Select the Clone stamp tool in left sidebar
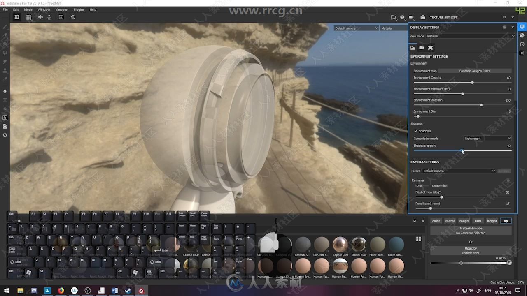Image resolution: width=527 pixels, height=296 pixels. [x=5, y=70]
